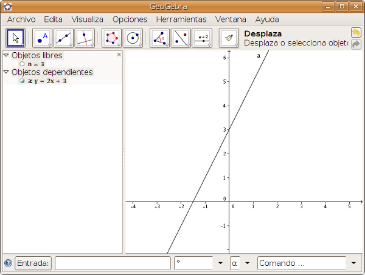Toggle visibility circle for n = 3
The height and width of the screenshot is (275, 365).
click(23, 64)
